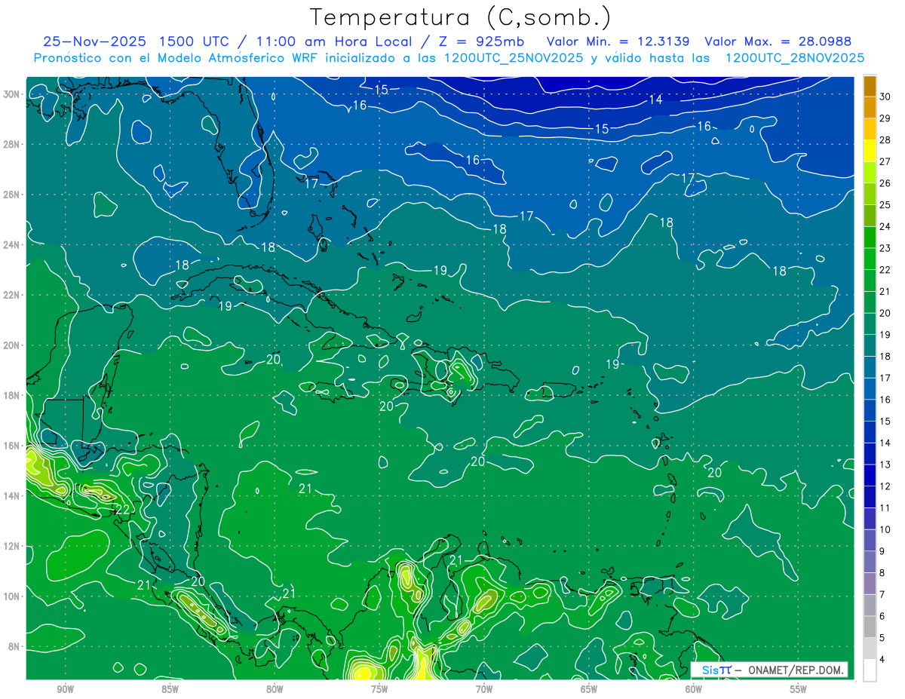
Task: Click the 80W longitude axis label
Action: [275, 689]
